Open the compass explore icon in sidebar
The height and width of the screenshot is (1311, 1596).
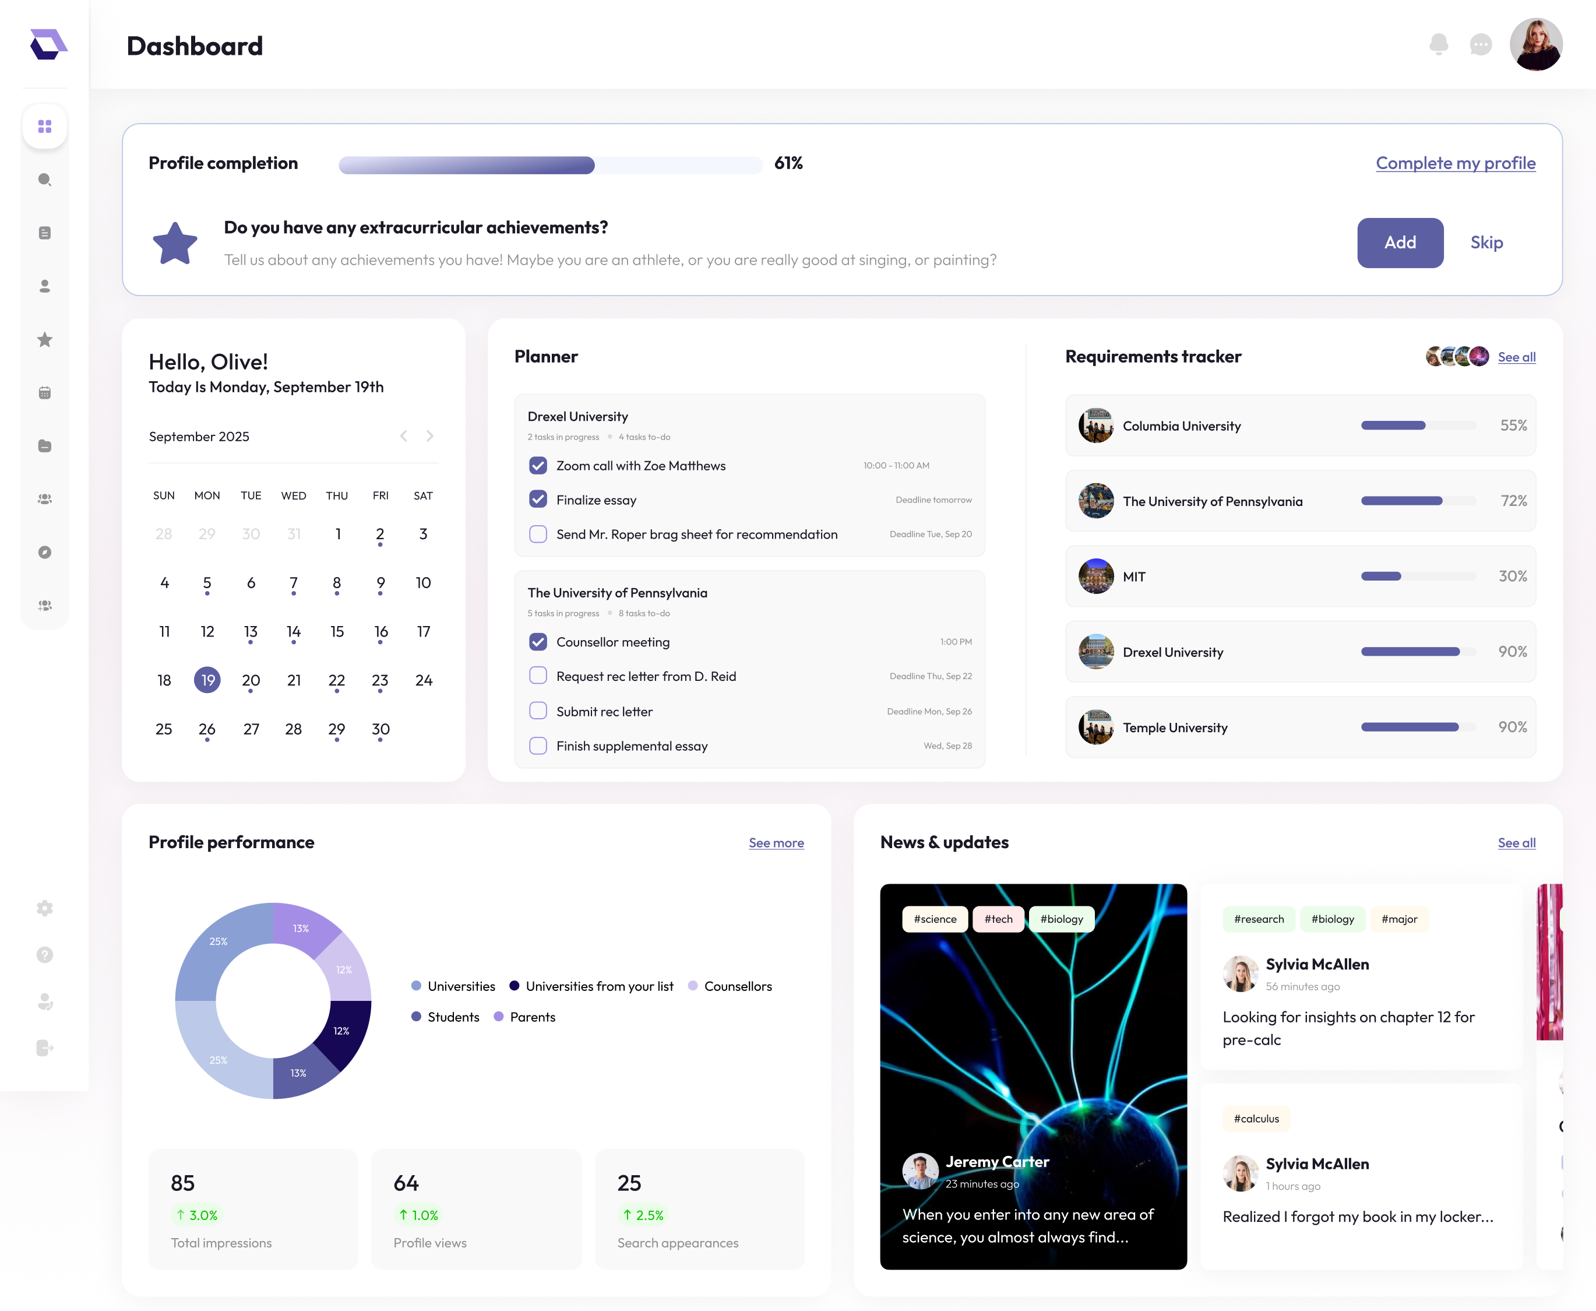44,552
